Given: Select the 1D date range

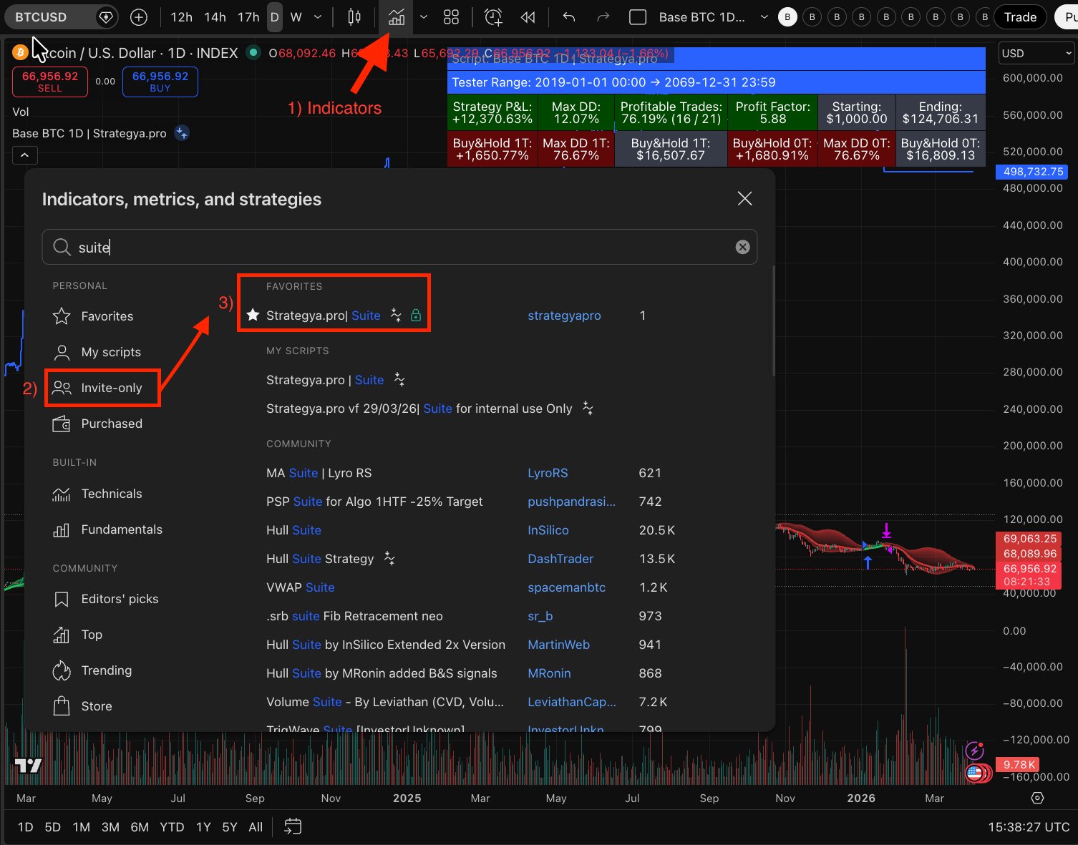Looking at the screenshot, I should coord(25,827).
